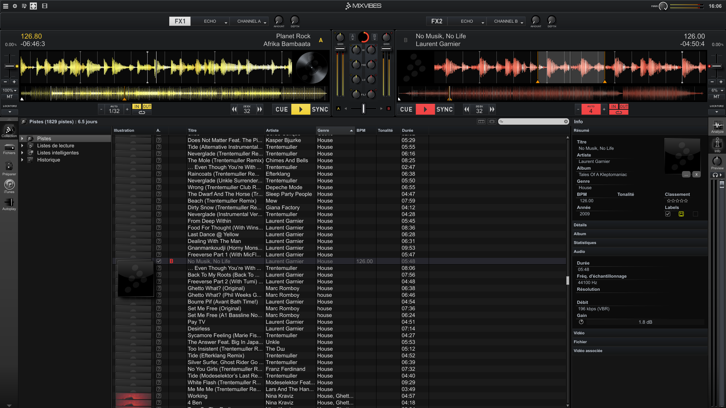Toggle FX2 effect on

pos(437,21)
